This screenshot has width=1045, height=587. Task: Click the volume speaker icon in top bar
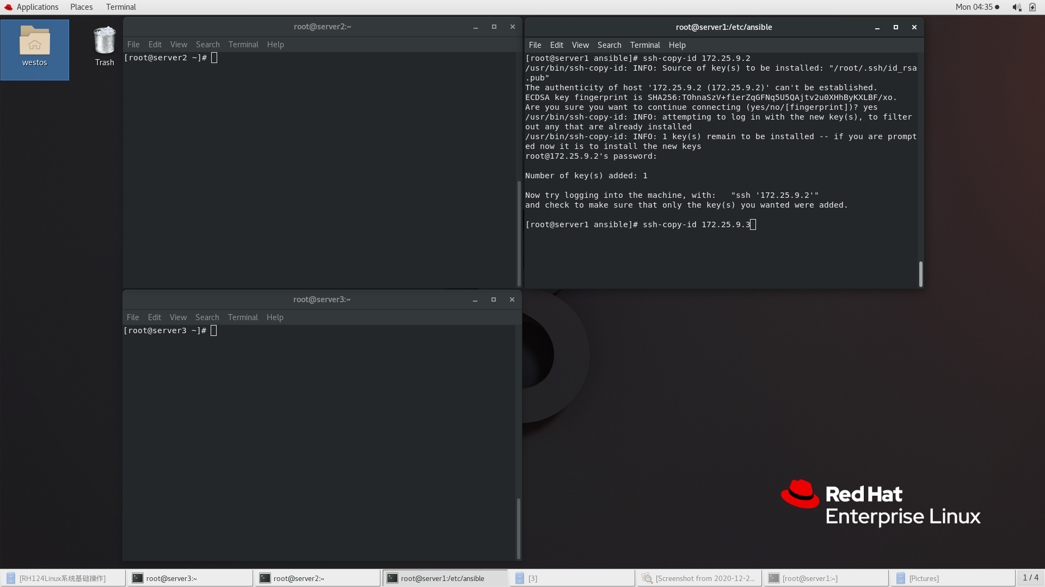click(x=1016, y=7)
